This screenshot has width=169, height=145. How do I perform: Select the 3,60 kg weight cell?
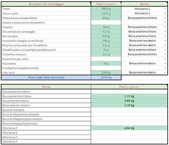pyautogui.click(x=129, y=101)
